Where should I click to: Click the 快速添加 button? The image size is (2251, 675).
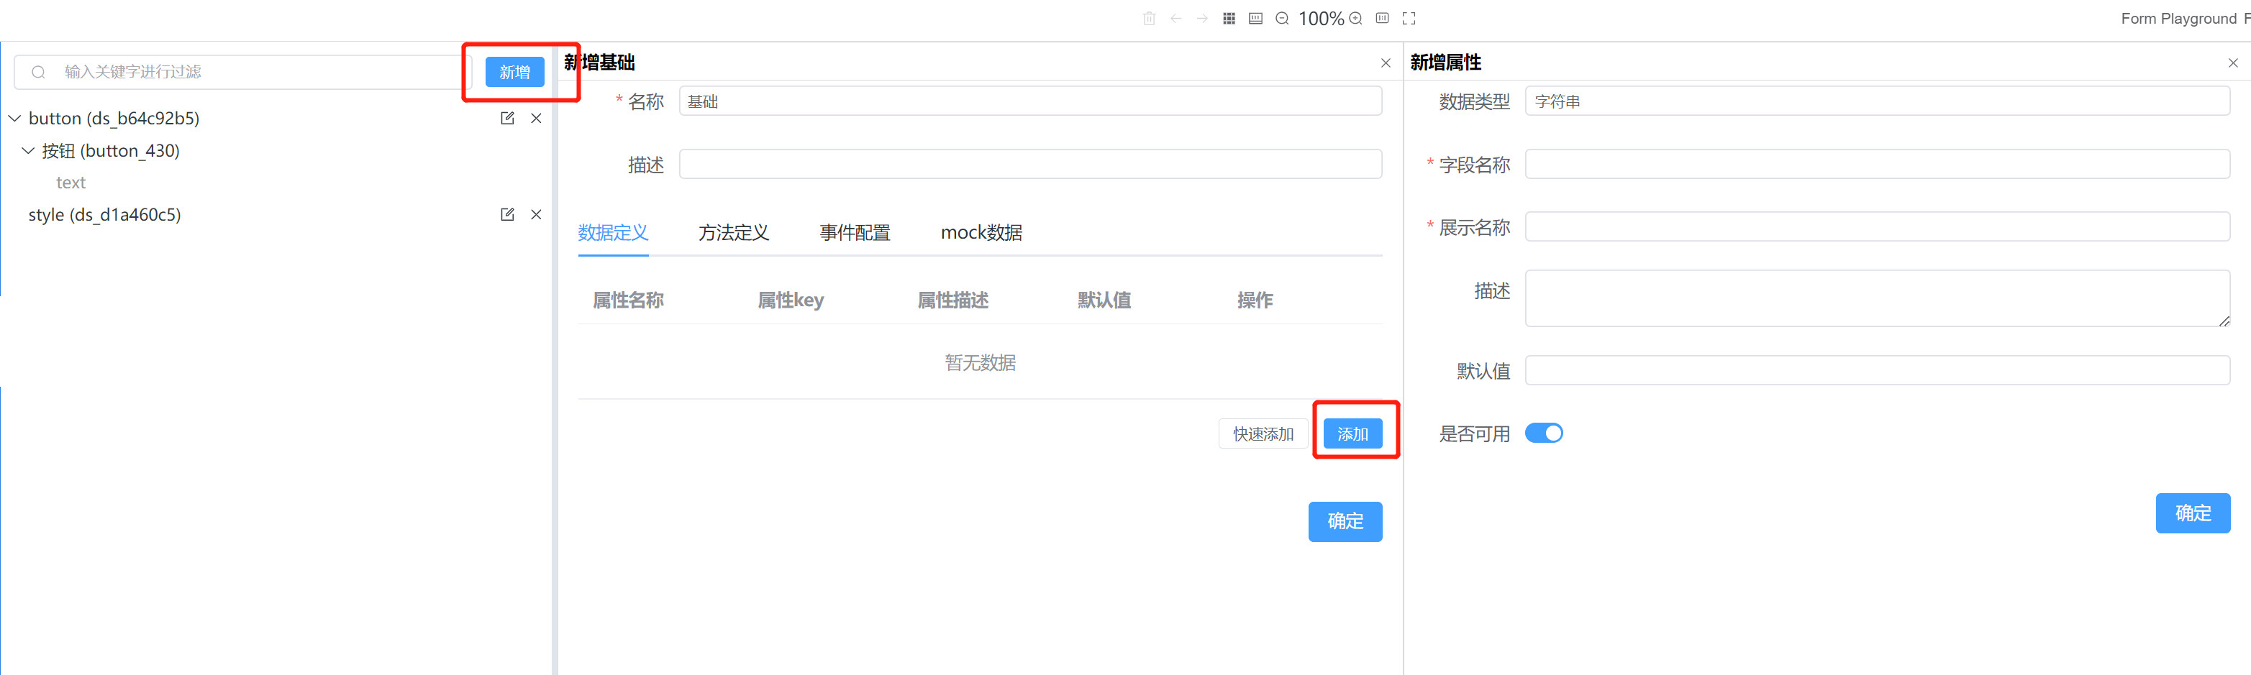[1263, 434]
